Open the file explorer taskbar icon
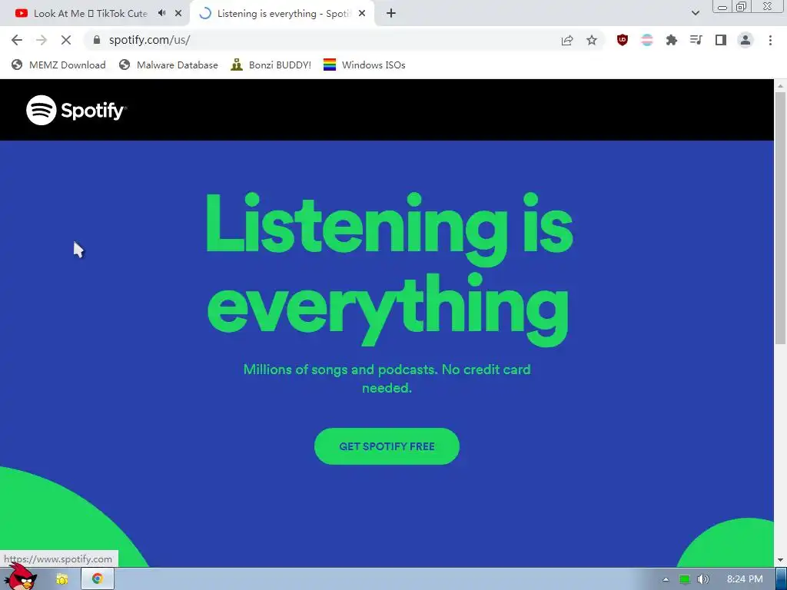The width and height of the screenshot is (787, 590). 62,579
